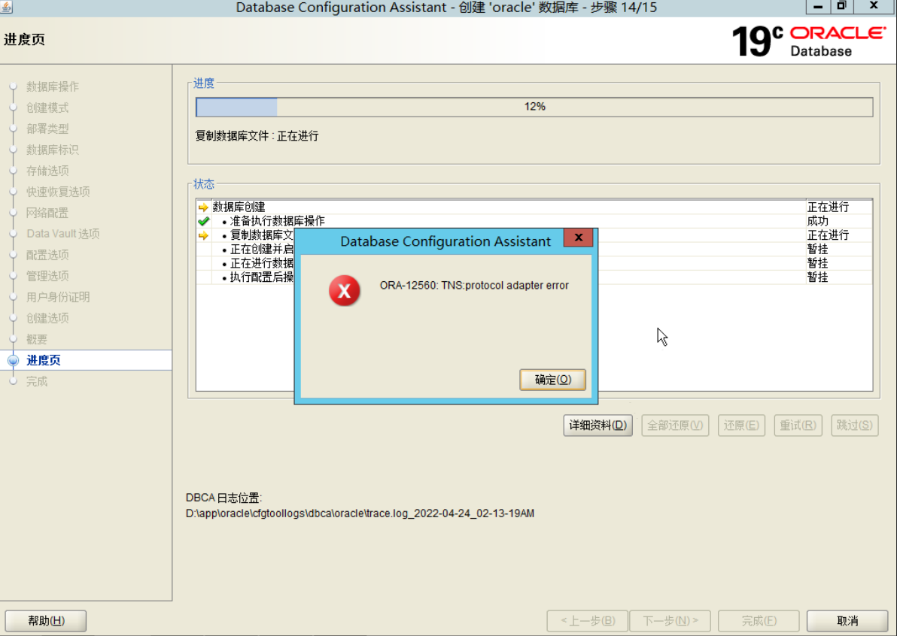This screenshot has height=636, width=897.
Task: Click the 还原(E) button
Action: click(741, 426)
